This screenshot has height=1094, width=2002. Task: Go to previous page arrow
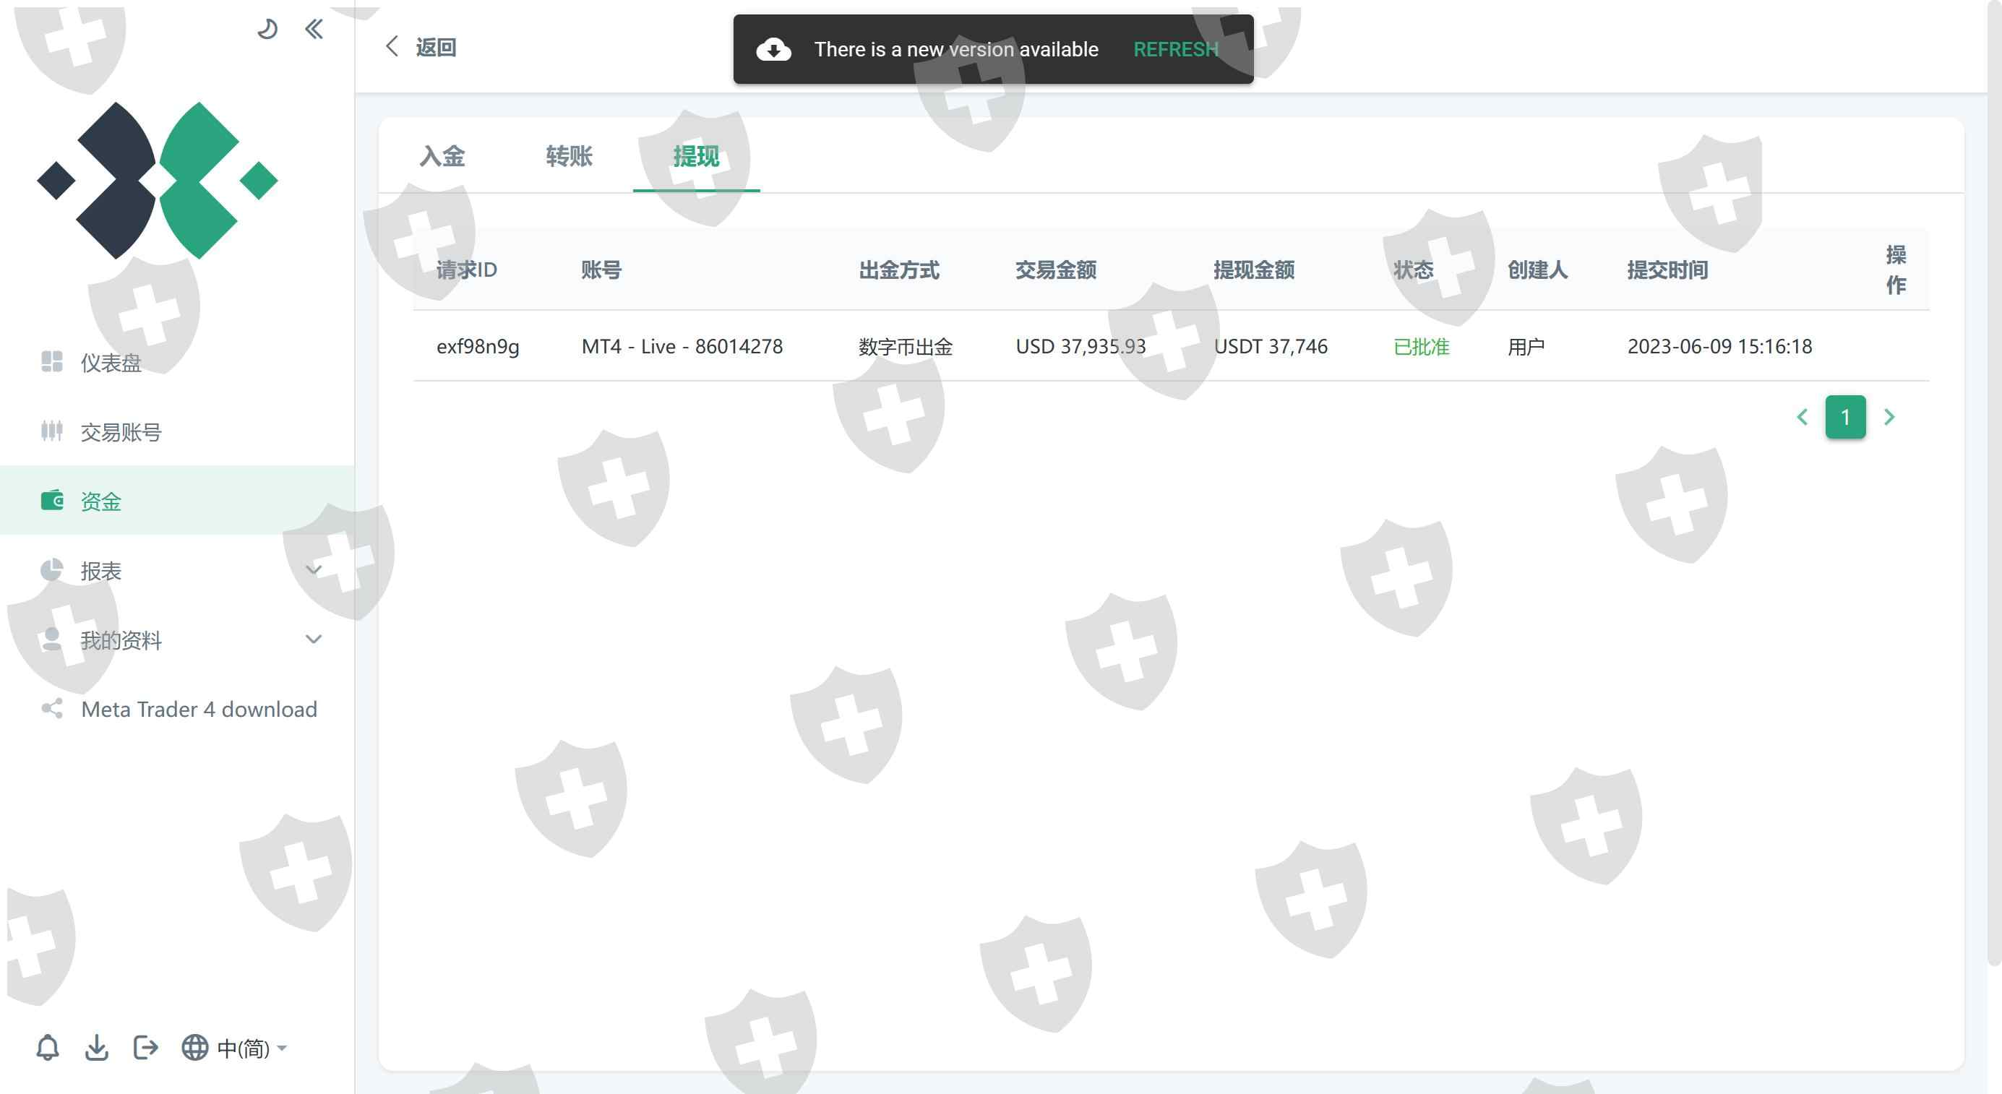[x=1803, y=417]
